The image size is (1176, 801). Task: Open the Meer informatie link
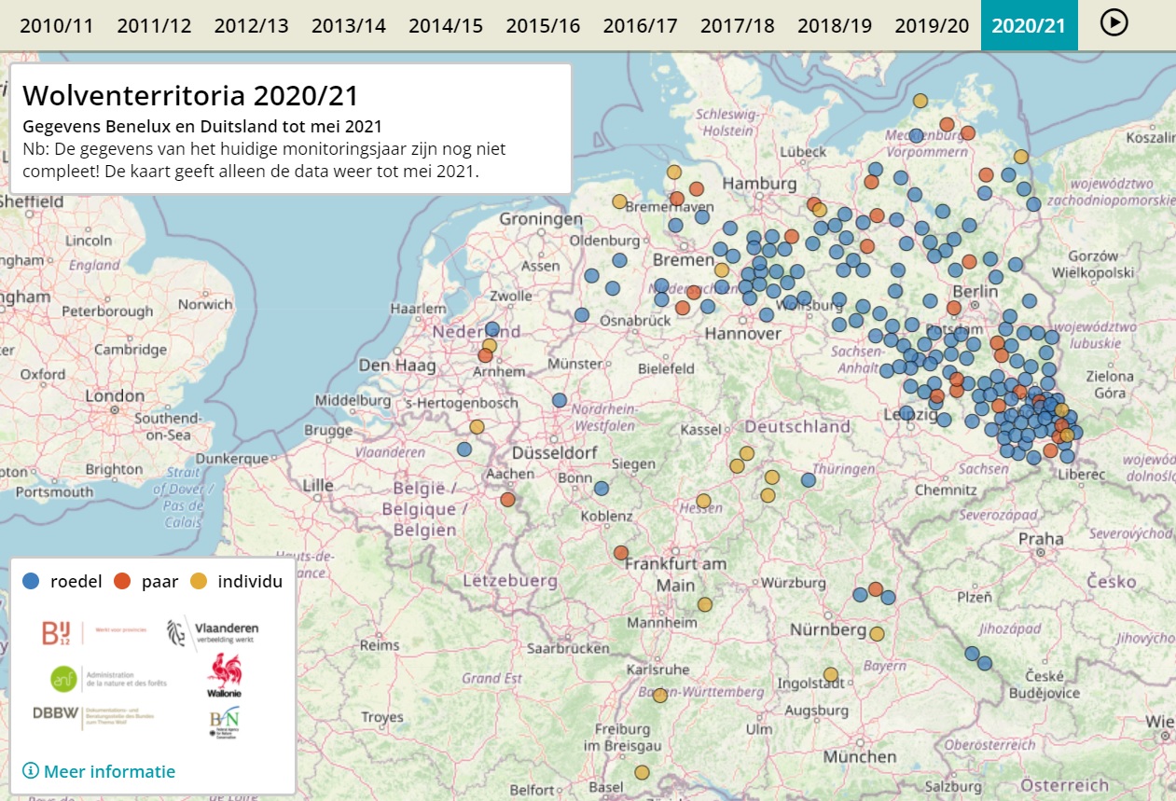coord(99,771)
